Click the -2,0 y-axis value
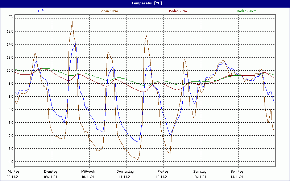 pos(11,149)
